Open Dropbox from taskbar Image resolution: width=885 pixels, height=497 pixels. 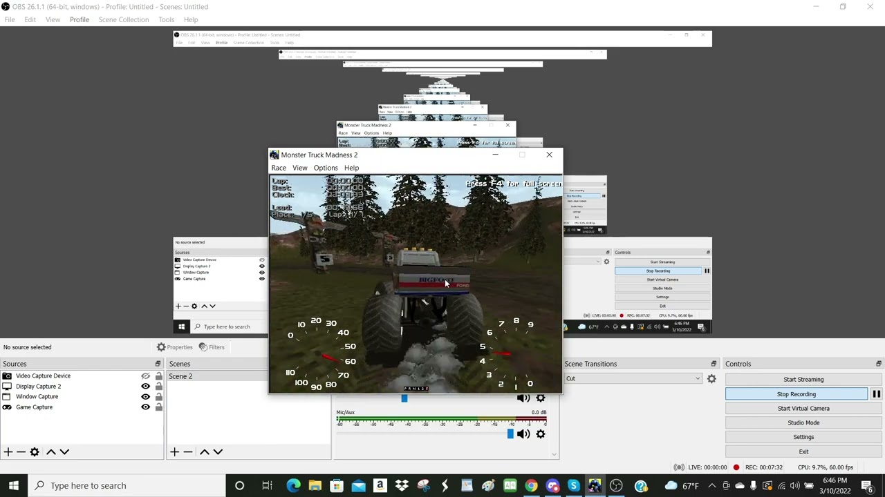point(401,485)
